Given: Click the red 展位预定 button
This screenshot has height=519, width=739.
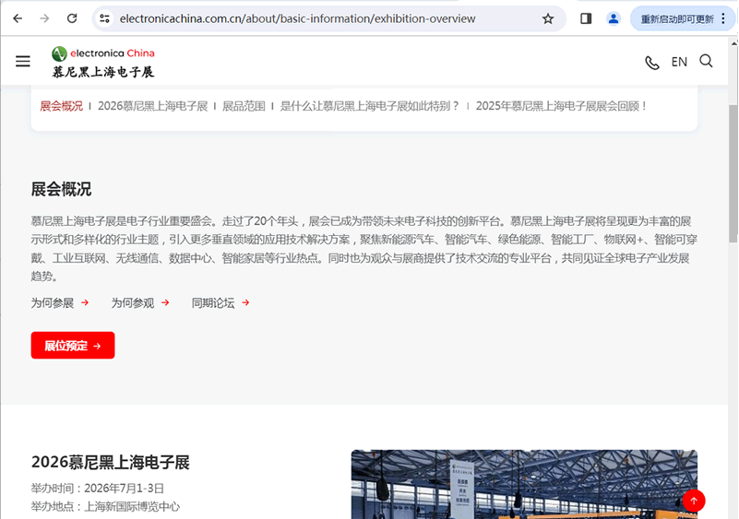Looking at the screenshot, I should pyautogui.click(x=73, y=345).
